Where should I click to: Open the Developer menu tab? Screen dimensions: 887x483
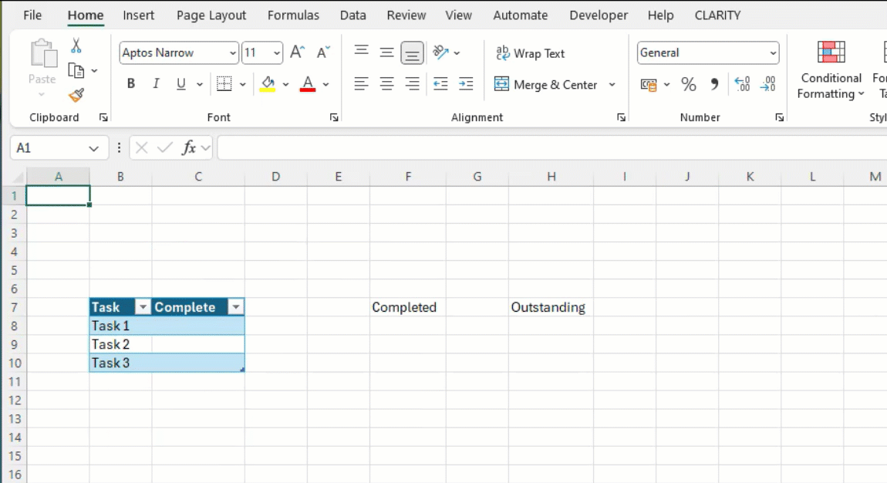(x=599, y=15)
